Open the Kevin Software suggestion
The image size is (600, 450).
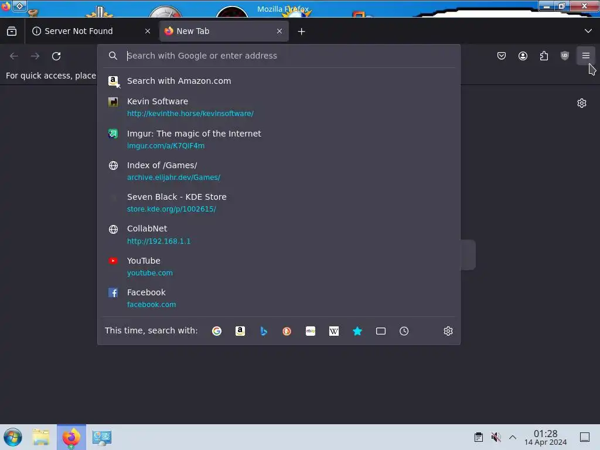click(278, 107)
